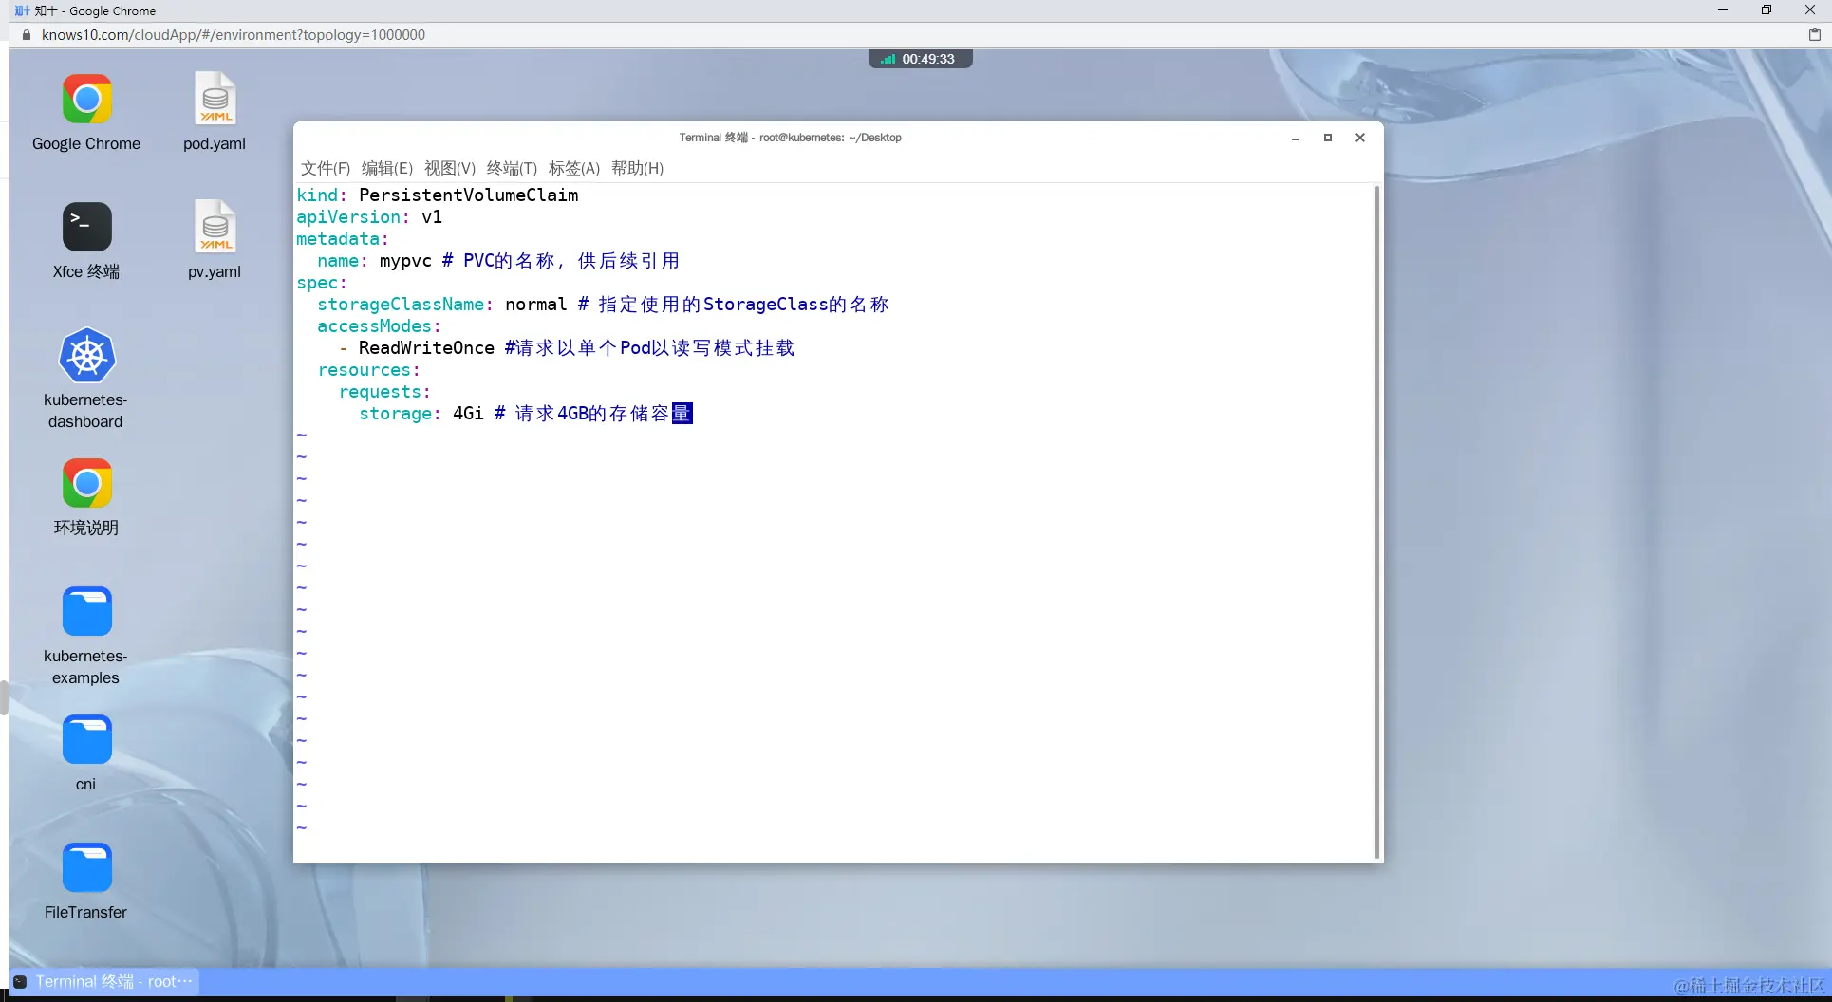1832x1002 pixels.
Task: Click the Terminal vertical scrollbar
Action: click(1377, 522)
